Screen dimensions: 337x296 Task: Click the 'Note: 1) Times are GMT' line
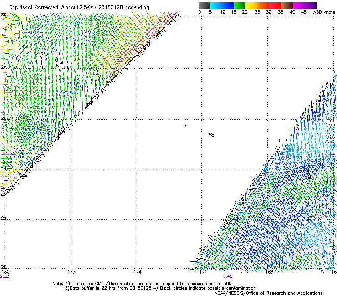click(142, 284)
